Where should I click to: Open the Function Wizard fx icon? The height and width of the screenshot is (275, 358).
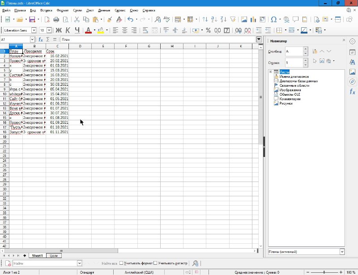41,40
